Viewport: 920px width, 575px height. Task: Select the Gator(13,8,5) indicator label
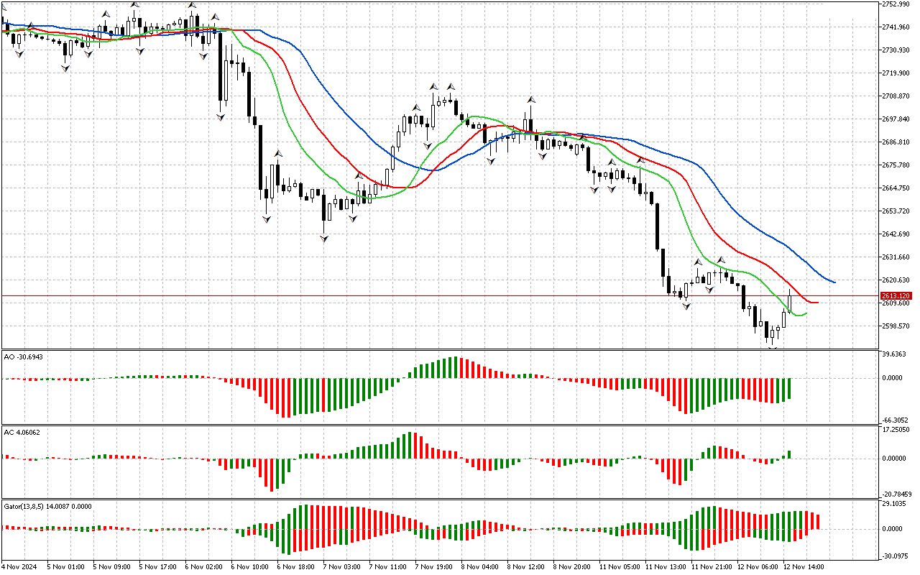pyautogui.click(x=47, y=507)
